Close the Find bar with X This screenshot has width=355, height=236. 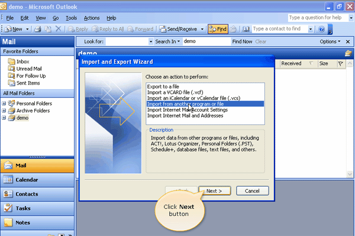(348, 41)
